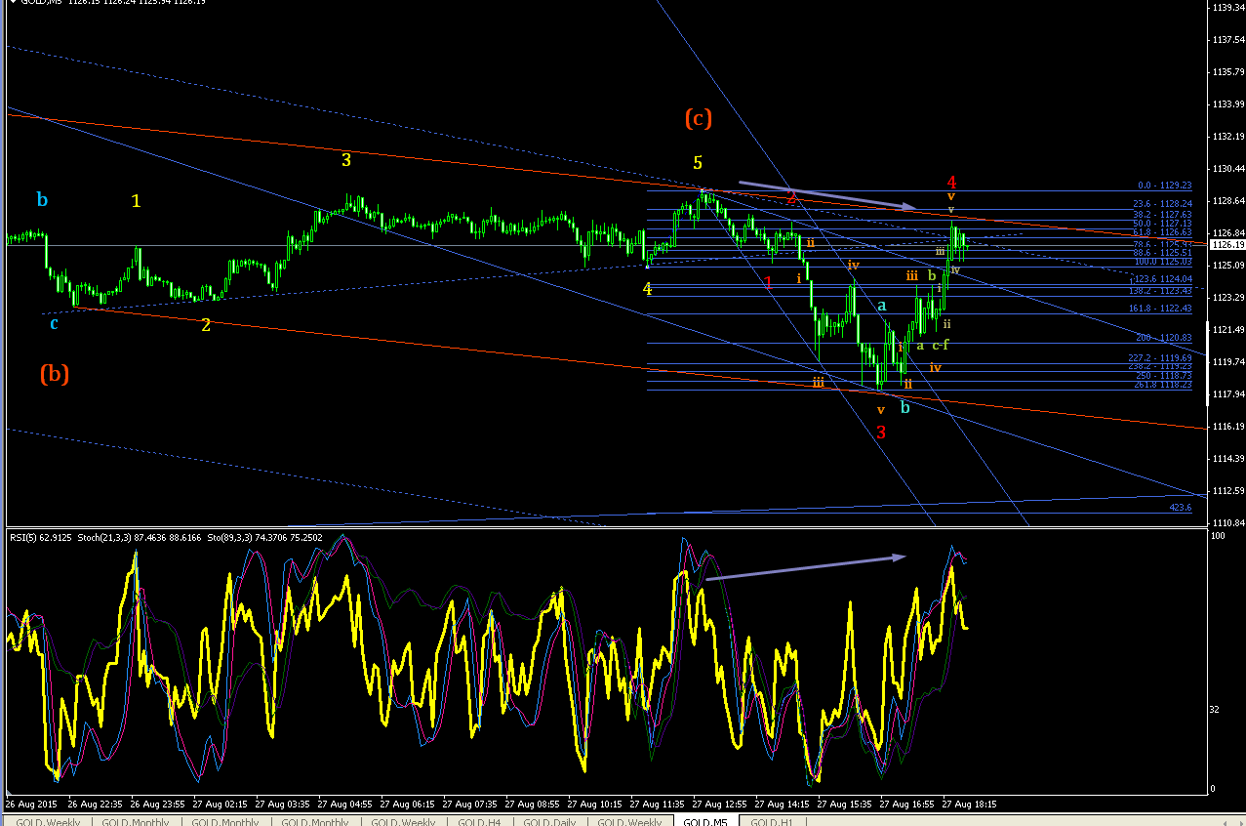Click the indicator scale value 32
Screen dimensions: 1246x826
click(1215, 709)
